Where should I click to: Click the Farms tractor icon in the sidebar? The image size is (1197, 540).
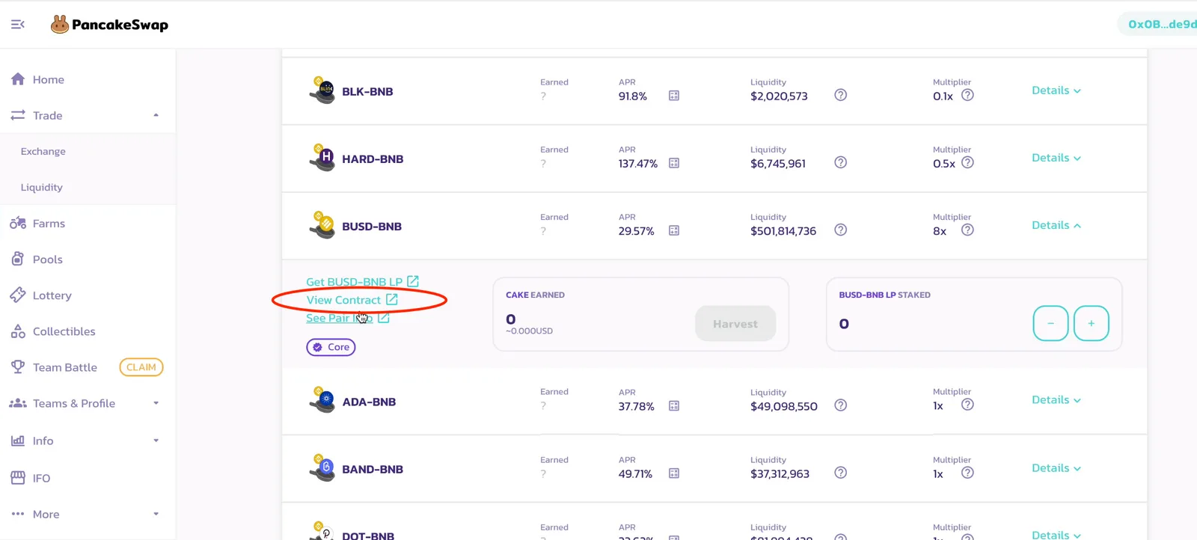point(18,223)
